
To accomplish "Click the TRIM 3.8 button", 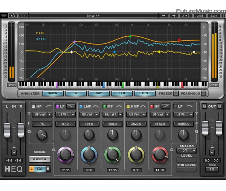I will click(x=212, y=169).
